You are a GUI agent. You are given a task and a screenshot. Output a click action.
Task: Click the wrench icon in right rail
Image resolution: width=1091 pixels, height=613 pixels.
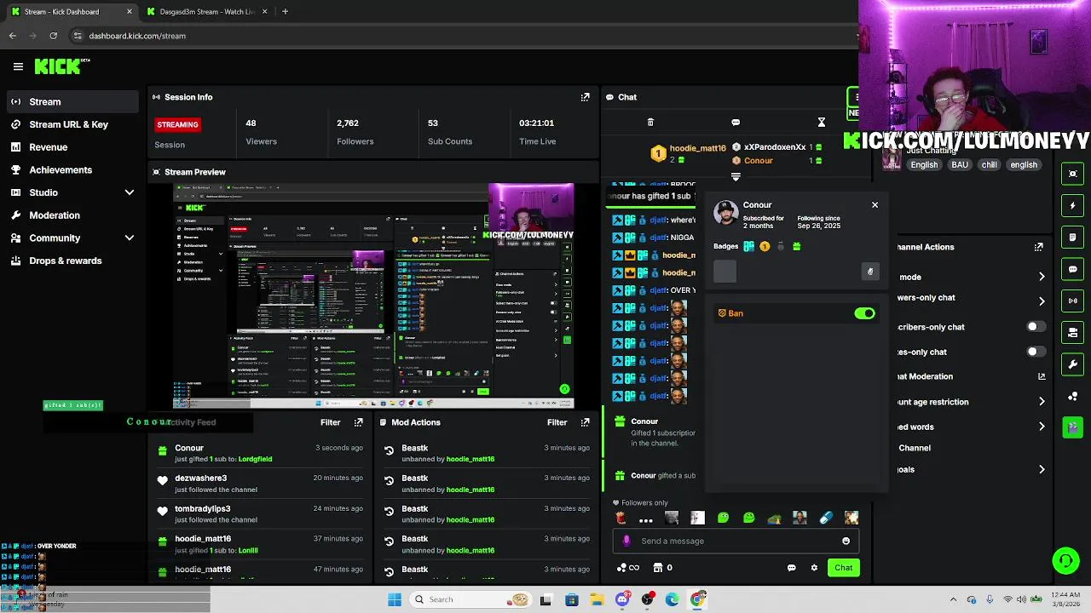pos(1073,364)
